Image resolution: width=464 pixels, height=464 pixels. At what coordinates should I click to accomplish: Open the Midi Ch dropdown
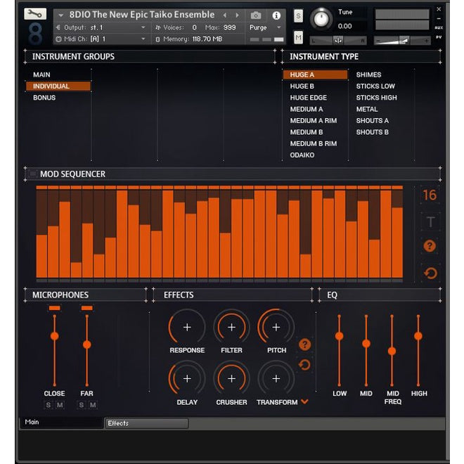click(143, 39)
